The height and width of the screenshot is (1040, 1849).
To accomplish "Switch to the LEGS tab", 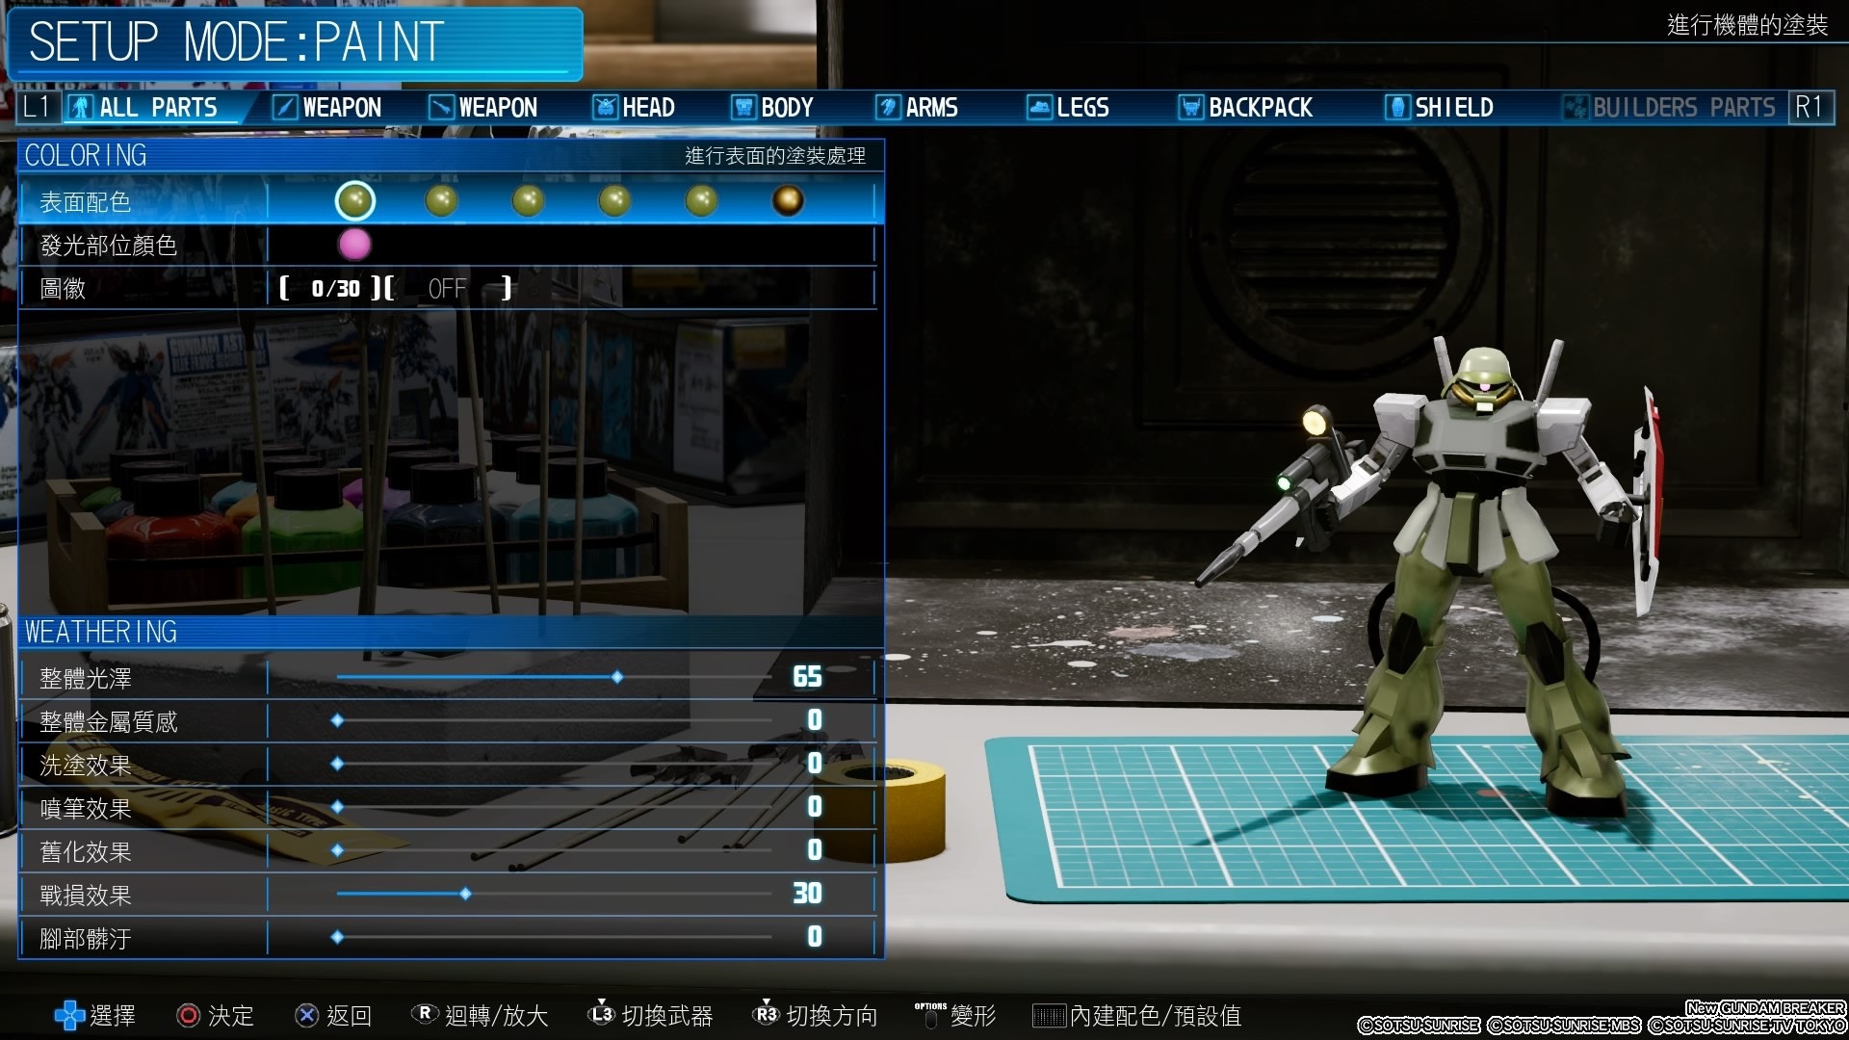I will click(1068, 107).
